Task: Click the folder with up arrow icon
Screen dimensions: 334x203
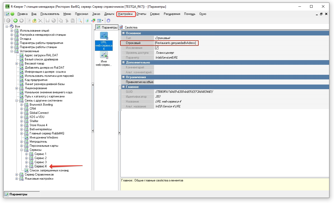Action: pyautogui.click(x=34, y=21)
